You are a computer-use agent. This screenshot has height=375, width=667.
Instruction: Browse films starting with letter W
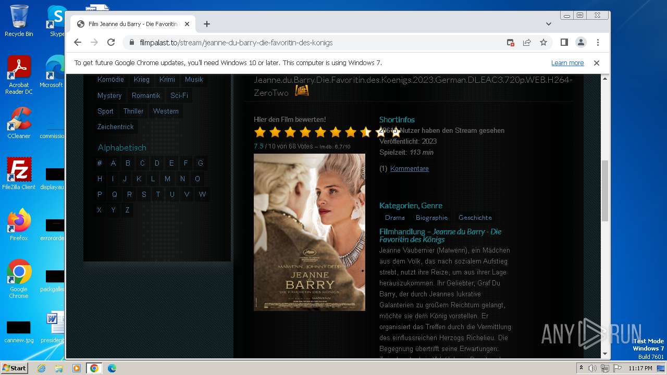[203, 194]
